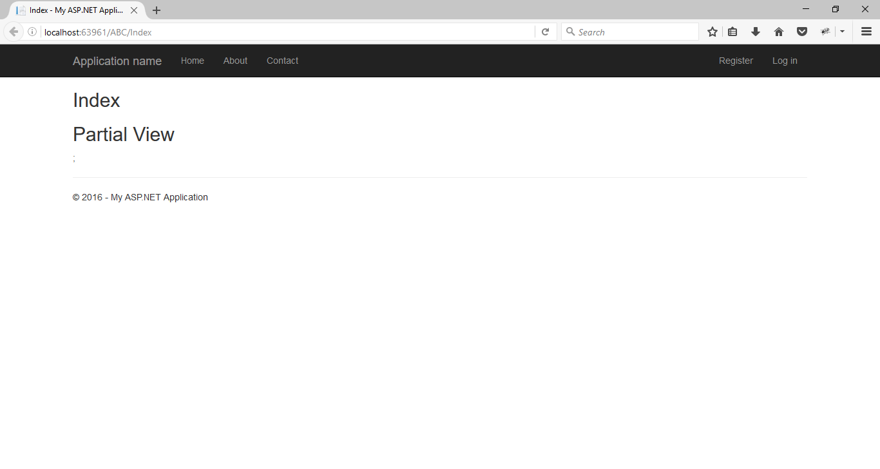Image resolution: width=880 pixels, height=469 pixels.
Task: Open the reading list sidebar icon
Action: click(x=732, y=31)
